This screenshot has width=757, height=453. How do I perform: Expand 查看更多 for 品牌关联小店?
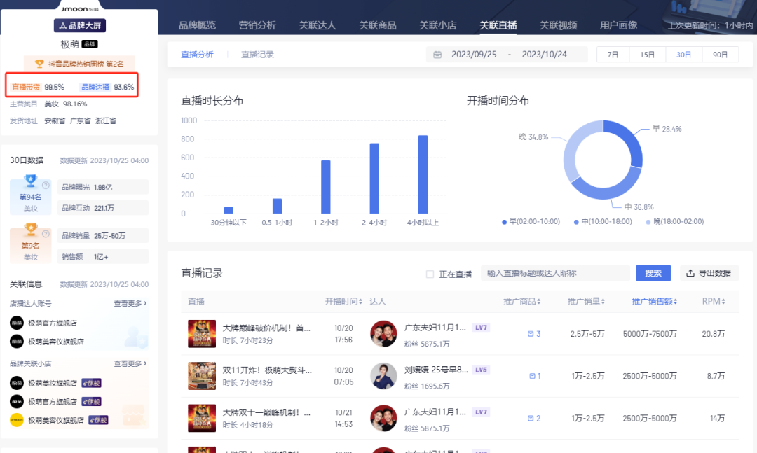[x=130, y=363]
